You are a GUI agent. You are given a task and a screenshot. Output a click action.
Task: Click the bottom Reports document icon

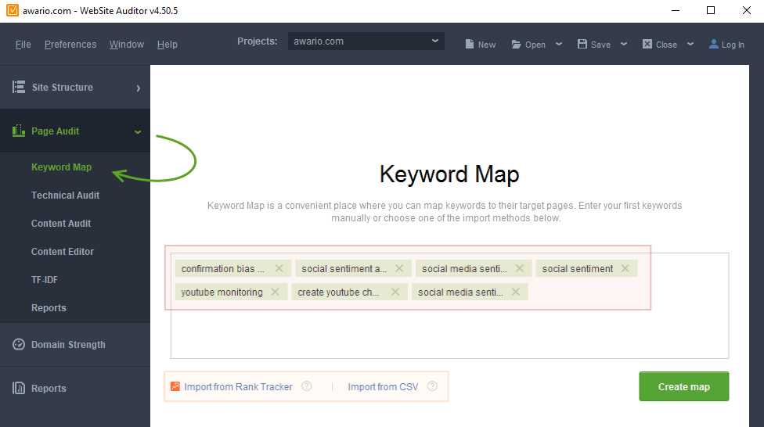point(19,388)
